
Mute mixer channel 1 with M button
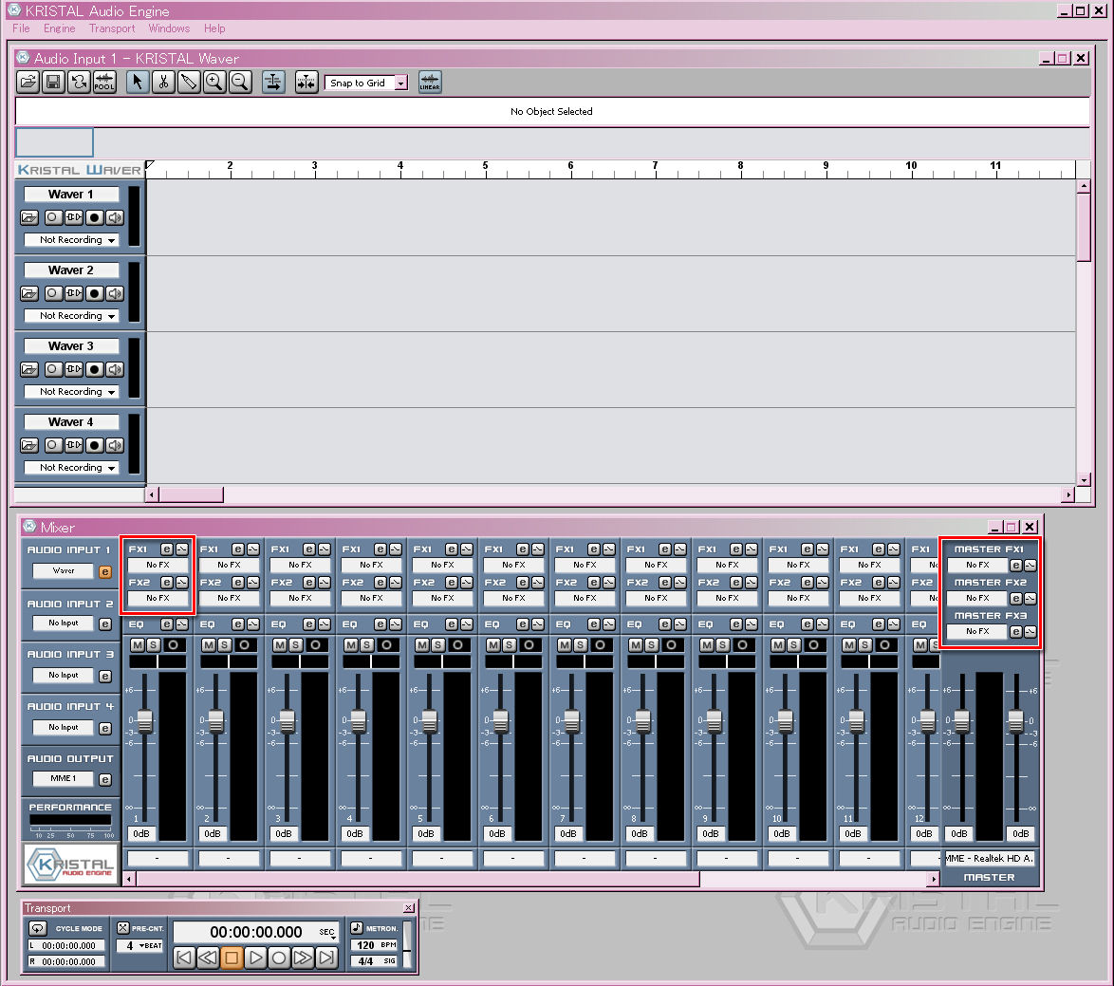coord(138,645)
